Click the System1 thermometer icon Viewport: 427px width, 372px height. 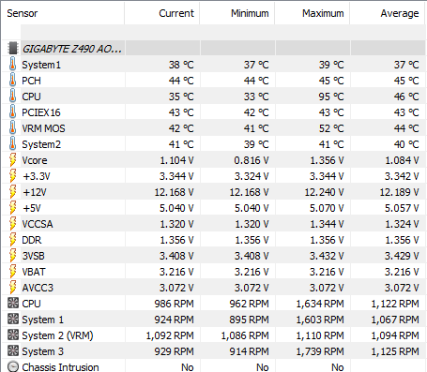(x=12, y=64)
